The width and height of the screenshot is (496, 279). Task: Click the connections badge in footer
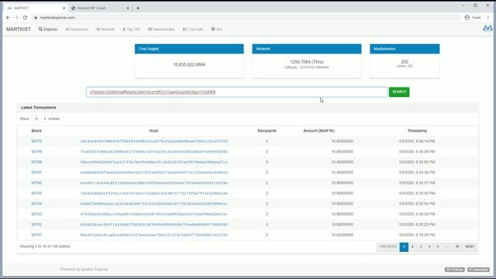[479, 270]
